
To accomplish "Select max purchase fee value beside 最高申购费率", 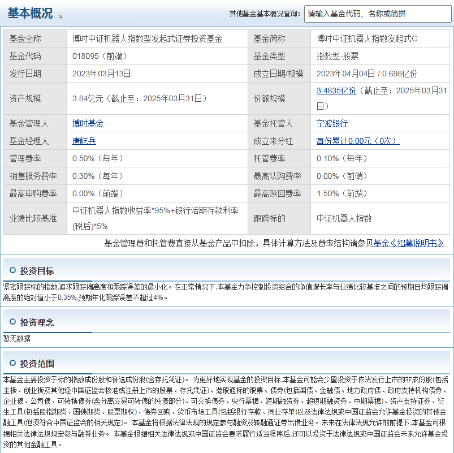I will click(x=98, y=193).
